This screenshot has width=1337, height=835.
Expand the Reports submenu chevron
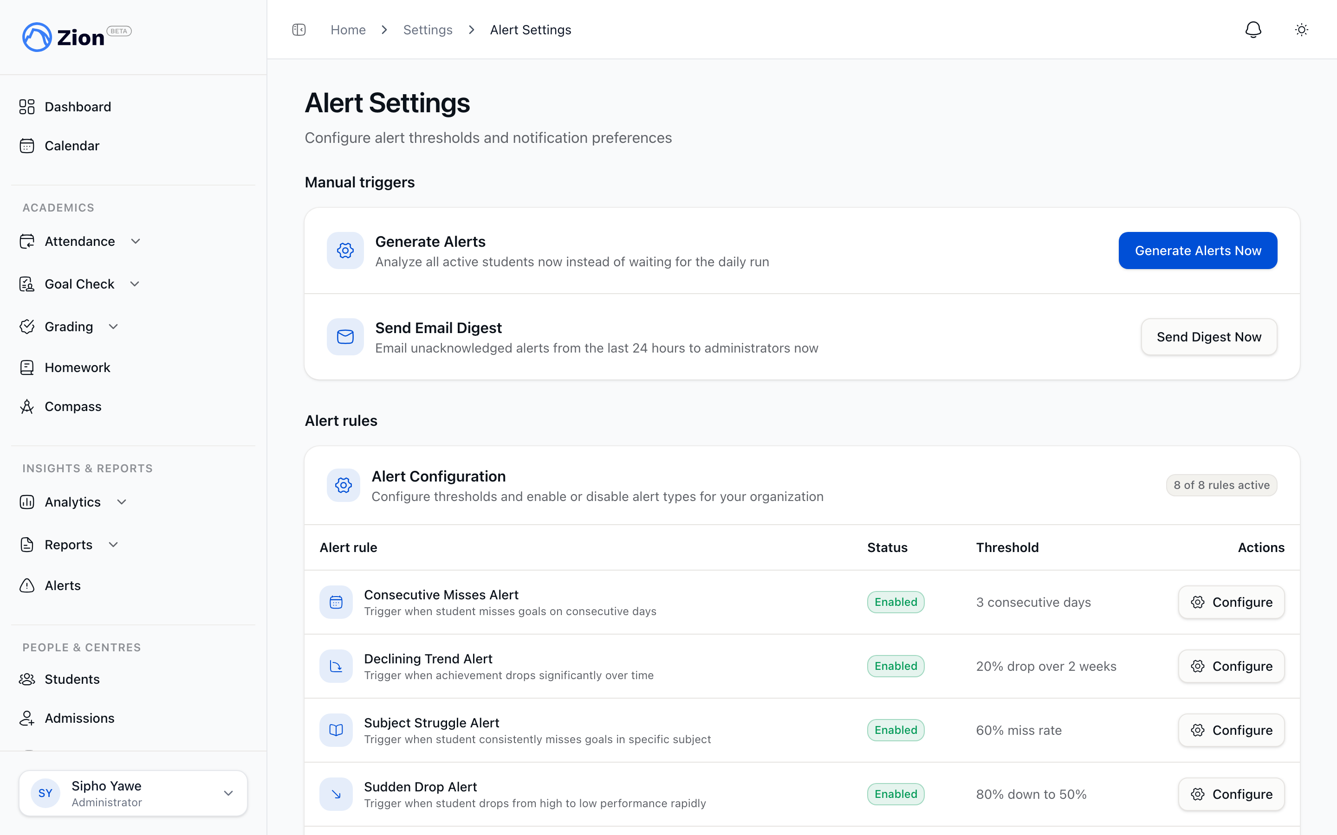click(x=113, y=545)
